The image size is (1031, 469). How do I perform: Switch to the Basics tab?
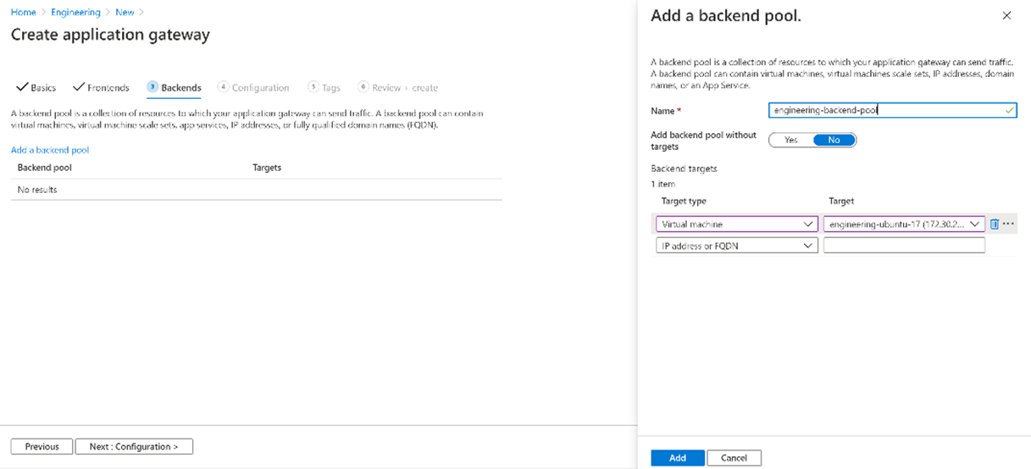click(36, 88)
